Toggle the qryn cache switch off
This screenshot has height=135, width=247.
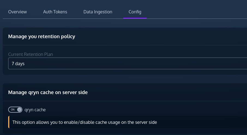[15, 110]
